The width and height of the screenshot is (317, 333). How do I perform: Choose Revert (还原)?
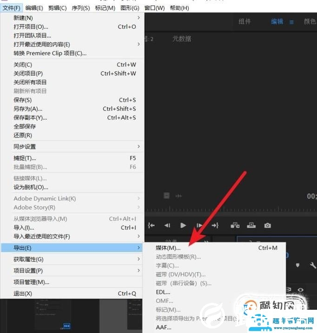[x=73, y=135]
